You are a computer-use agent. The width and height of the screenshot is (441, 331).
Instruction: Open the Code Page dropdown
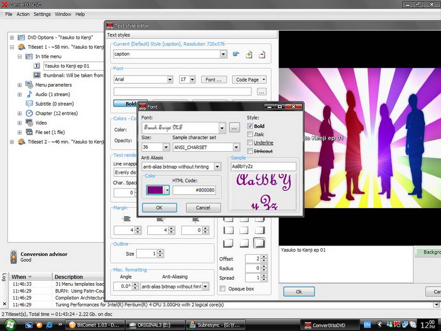[249, 79]
